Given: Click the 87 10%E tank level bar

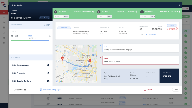Looking at the screenshot, I should [x=31, y=40].
